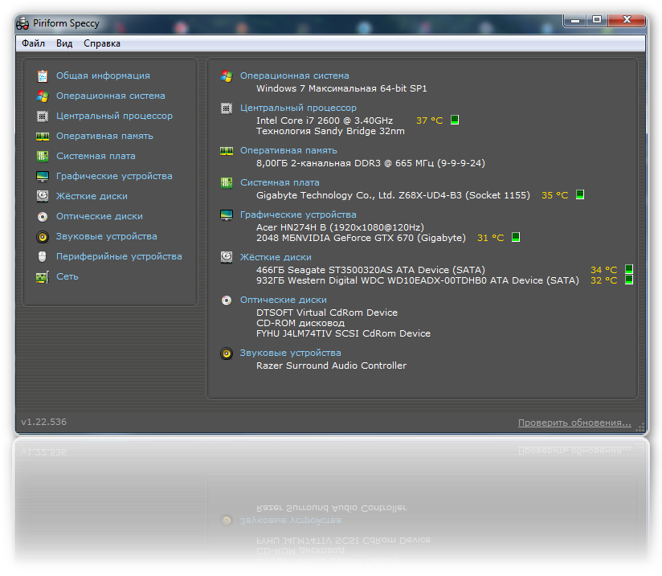The height and width of the screenshot is (576, 662).
Task: Minimize the Speccy window
Action: (x=575, y=20)
